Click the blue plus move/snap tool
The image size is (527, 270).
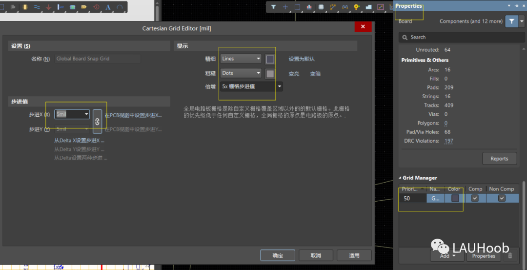point(285,7)
